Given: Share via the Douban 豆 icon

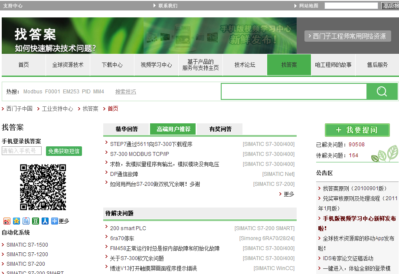Looking at the screenshot, I should coord(36,221).
